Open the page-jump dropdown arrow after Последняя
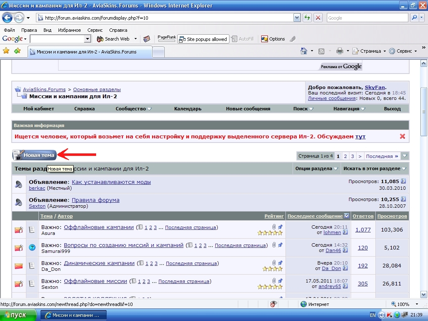Screen dimensions: 428x321 (405, 156)
